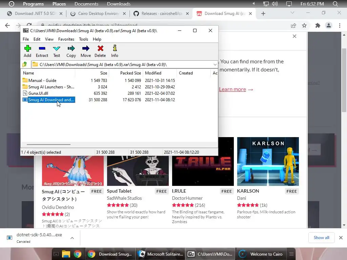Viewport: 347px width, 260px height.
Task: Open the I.RULE game thumbnail
Action: [x=203, y=170]
